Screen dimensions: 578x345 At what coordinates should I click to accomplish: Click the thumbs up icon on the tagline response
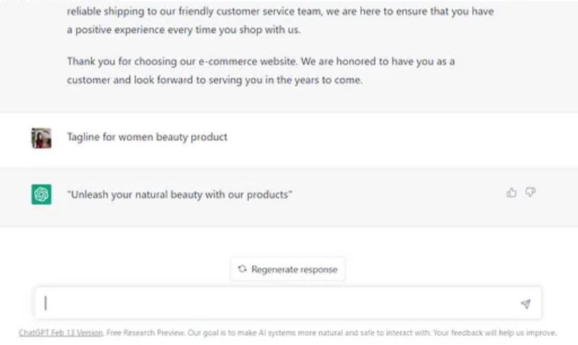511,193
